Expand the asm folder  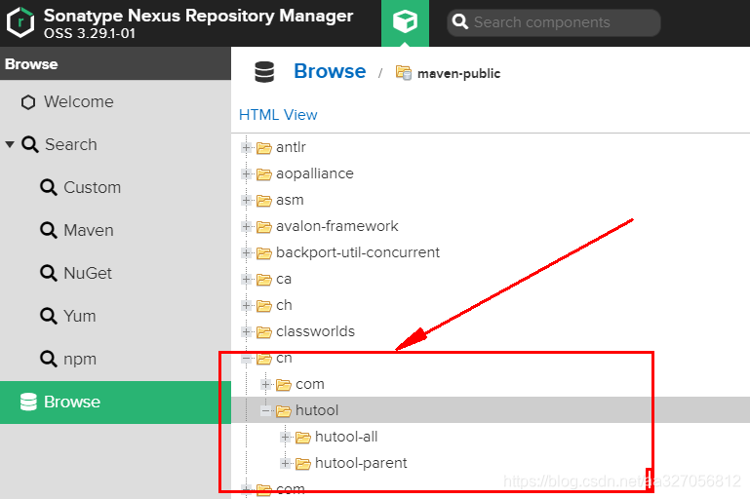tap(247, 200)
